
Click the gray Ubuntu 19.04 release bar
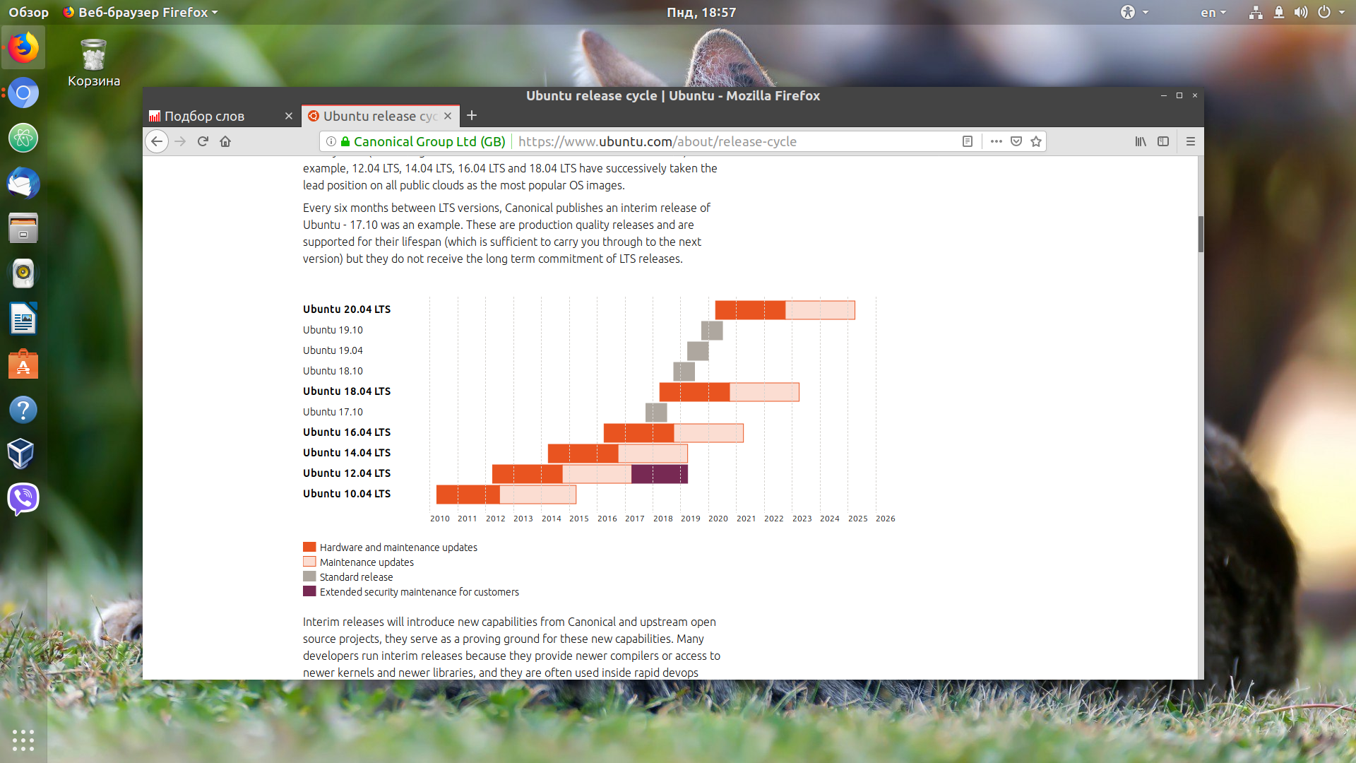pos(698,351)
